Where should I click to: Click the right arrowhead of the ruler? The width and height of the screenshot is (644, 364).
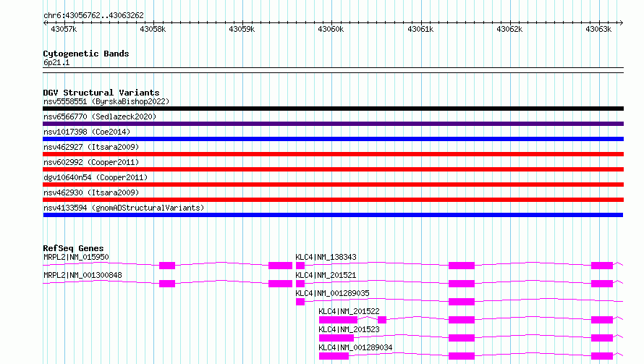click(x=621, y=22)
